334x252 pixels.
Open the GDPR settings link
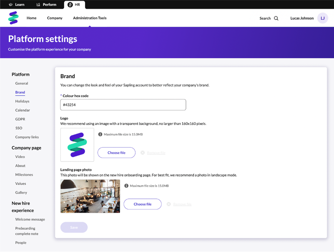point(20,119)
